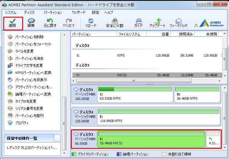229x159 pixels.
Task: Select アクティブパーティションを… operation
Action: pyautogui.click(x=30, y=87)
